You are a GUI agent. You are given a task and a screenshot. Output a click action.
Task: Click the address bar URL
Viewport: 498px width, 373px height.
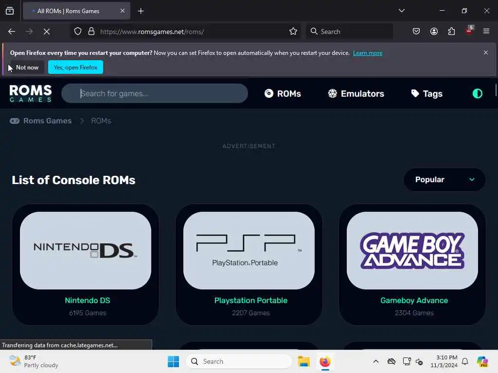[152, 32]
